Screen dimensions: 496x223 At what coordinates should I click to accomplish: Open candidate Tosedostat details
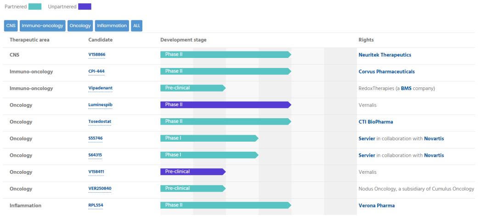pyautogui.click(x=100, y=122)
